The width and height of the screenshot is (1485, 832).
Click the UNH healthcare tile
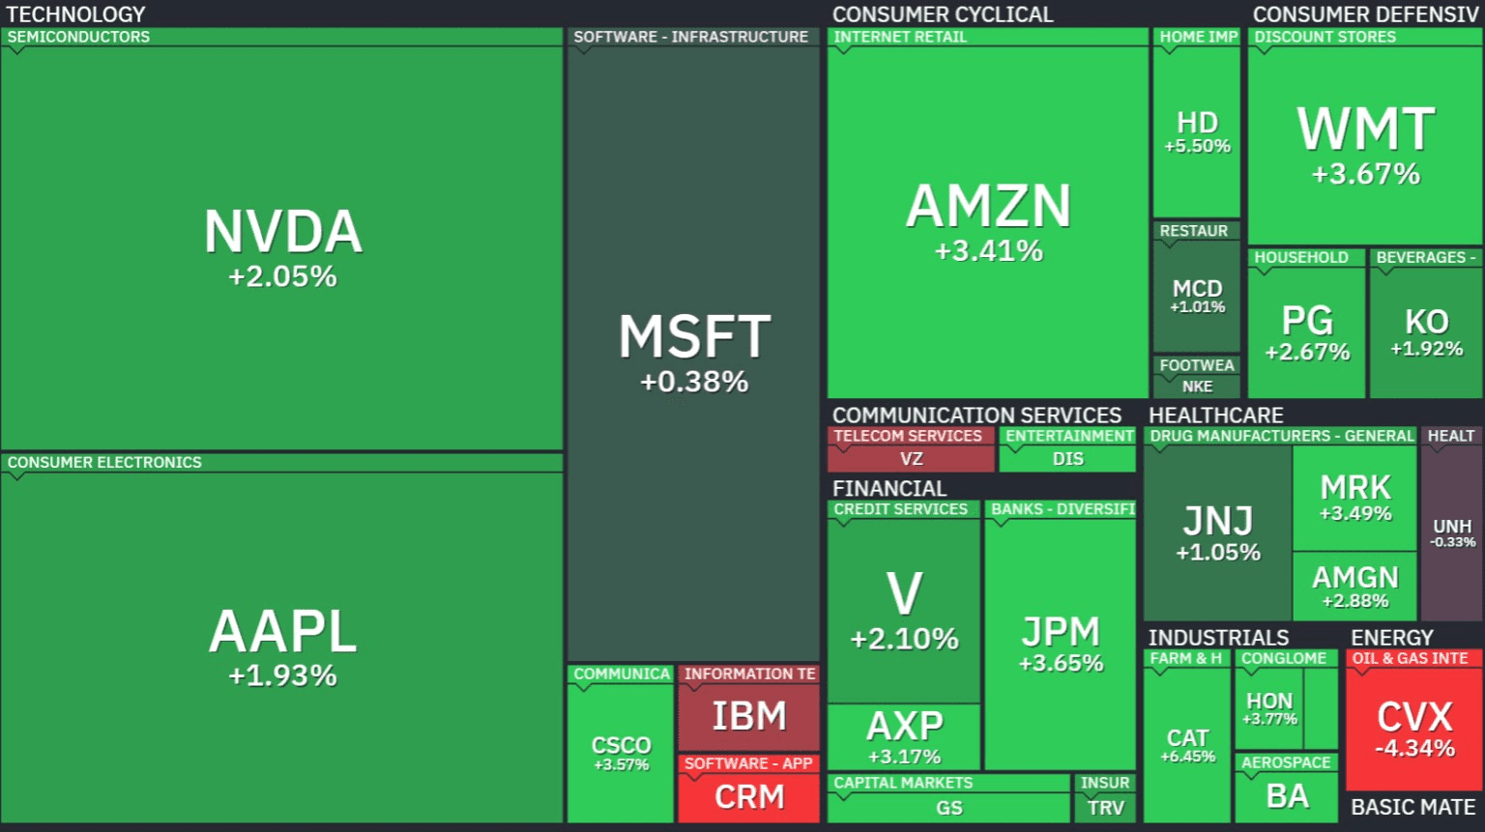click(x=1451, y=532)
